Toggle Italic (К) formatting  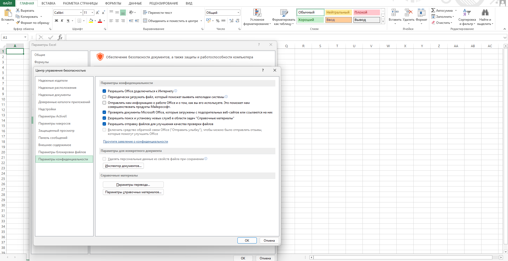tap(62, 21)
